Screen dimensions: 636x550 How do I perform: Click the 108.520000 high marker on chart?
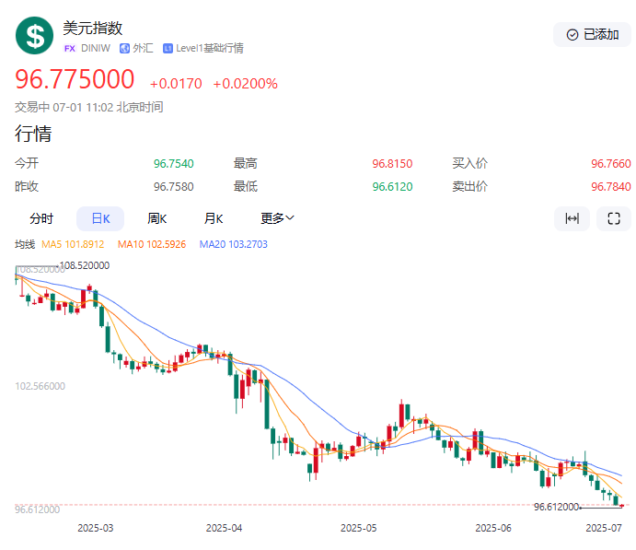(85, 265)
